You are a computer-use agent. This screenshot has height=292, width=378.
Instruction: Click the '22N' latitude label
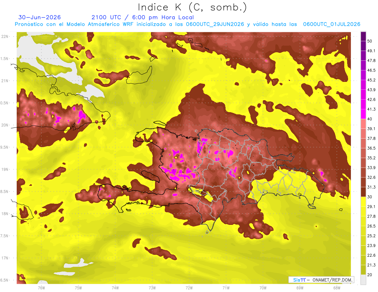[4, 37]
